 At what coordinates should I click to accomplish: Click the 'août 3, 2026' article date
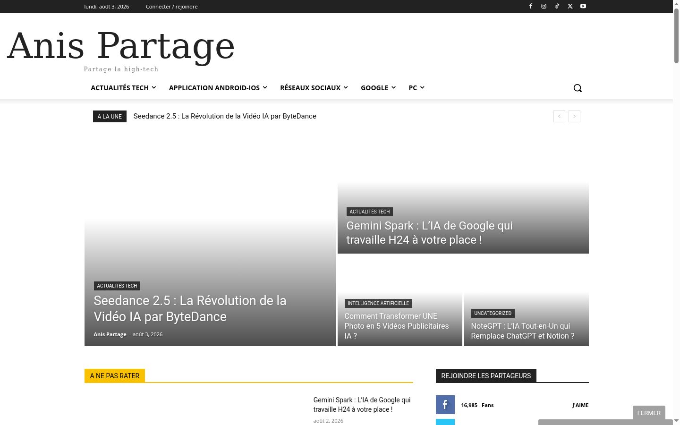147,334
